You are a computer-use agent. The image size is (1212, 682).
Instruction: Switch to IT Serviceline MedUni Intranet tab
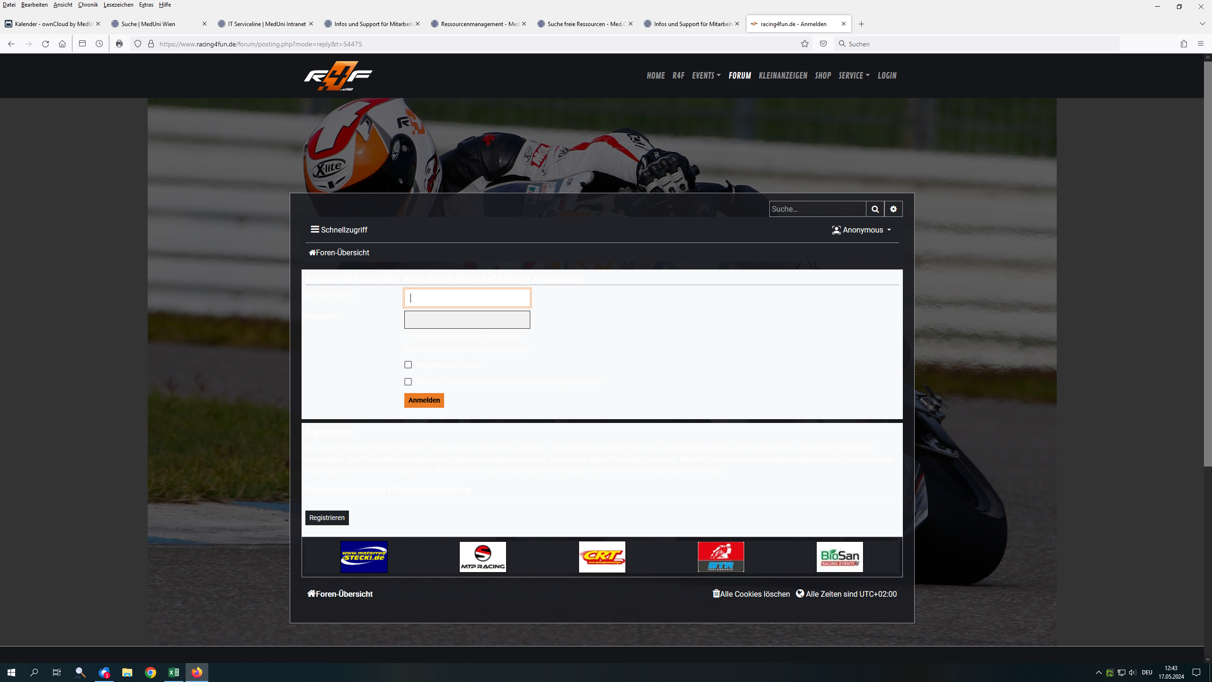pos(266,24)
